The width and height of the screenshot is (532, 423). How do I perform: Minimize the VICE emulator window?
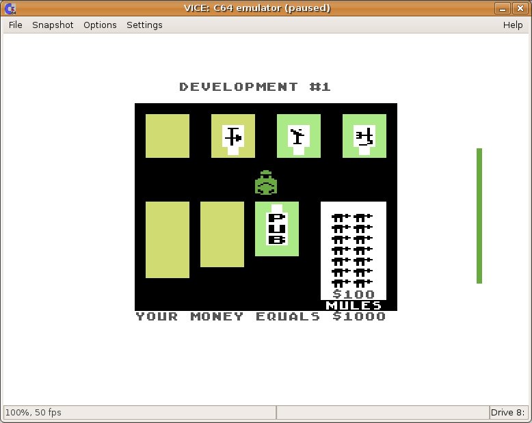pos(503,8)
